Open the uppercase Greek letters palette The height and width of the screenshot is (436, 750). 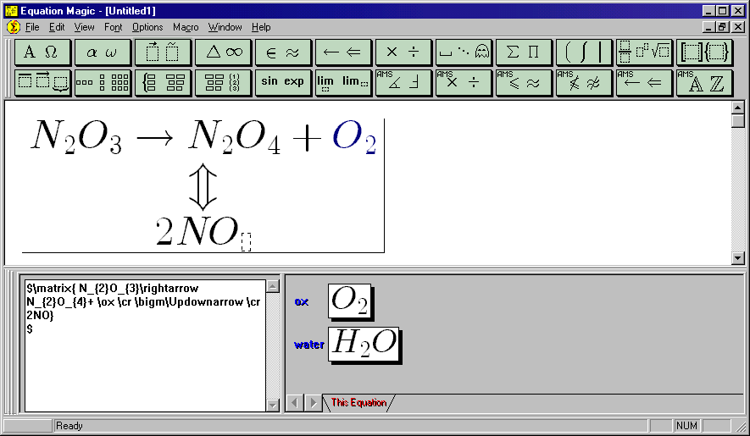click(x=42, y=52)
